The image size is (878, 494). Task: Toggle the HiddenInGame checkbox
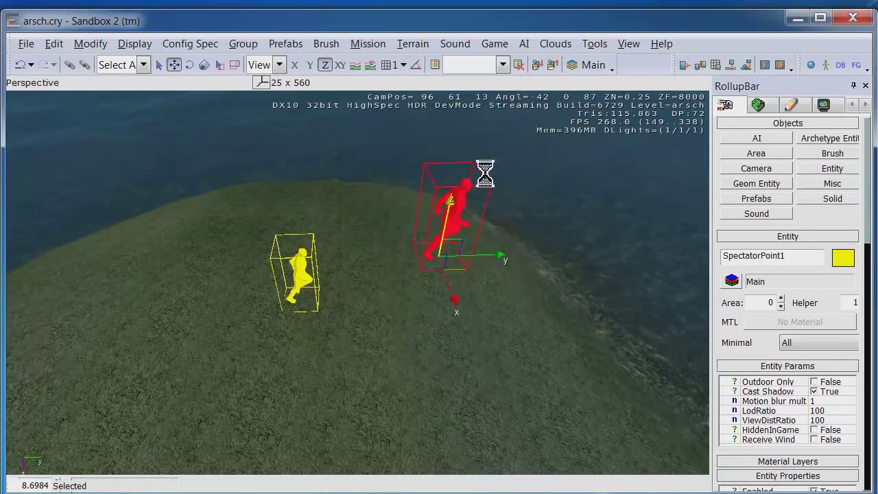(814, 430)
